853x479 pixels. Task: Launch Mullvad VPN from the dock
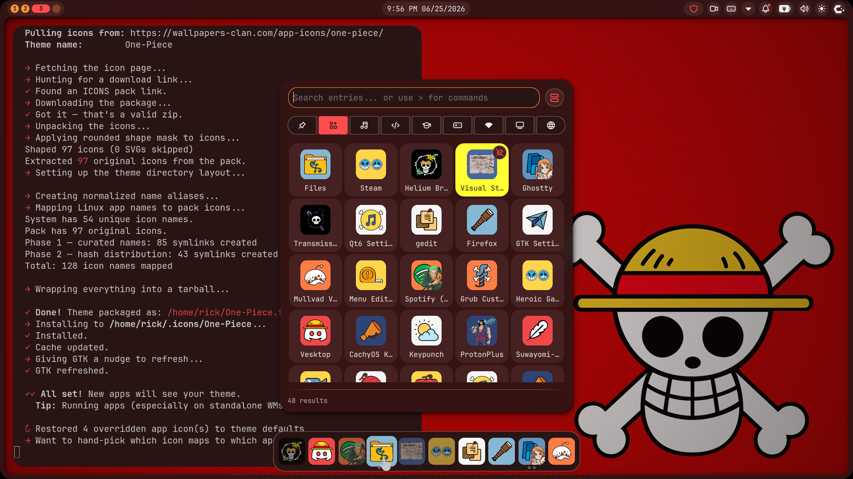tap(562, 452)
